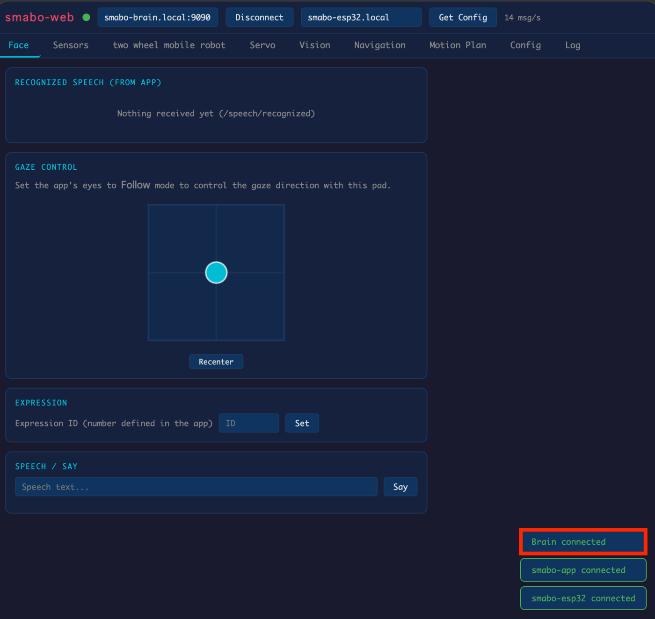655x619 pixels.
Task: Click Set next to the Expression ID field
Action: pos(302,423)
